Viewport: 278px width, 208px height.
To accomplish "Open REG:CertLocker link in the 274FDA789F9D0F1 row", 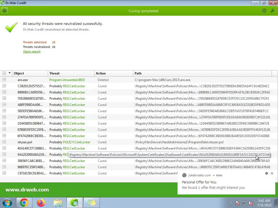I will 74,117.
